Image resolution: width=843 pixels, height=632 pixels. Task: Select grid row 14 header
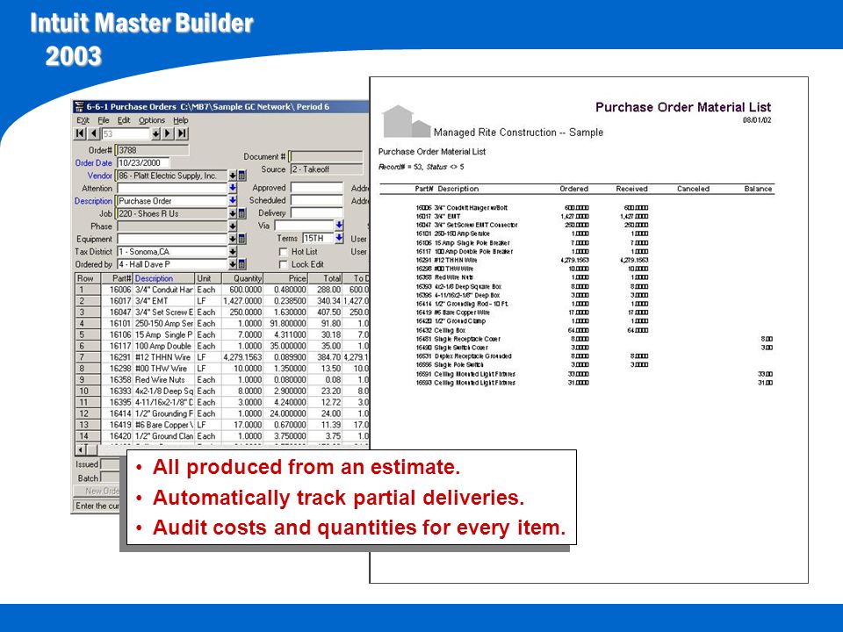88,436
